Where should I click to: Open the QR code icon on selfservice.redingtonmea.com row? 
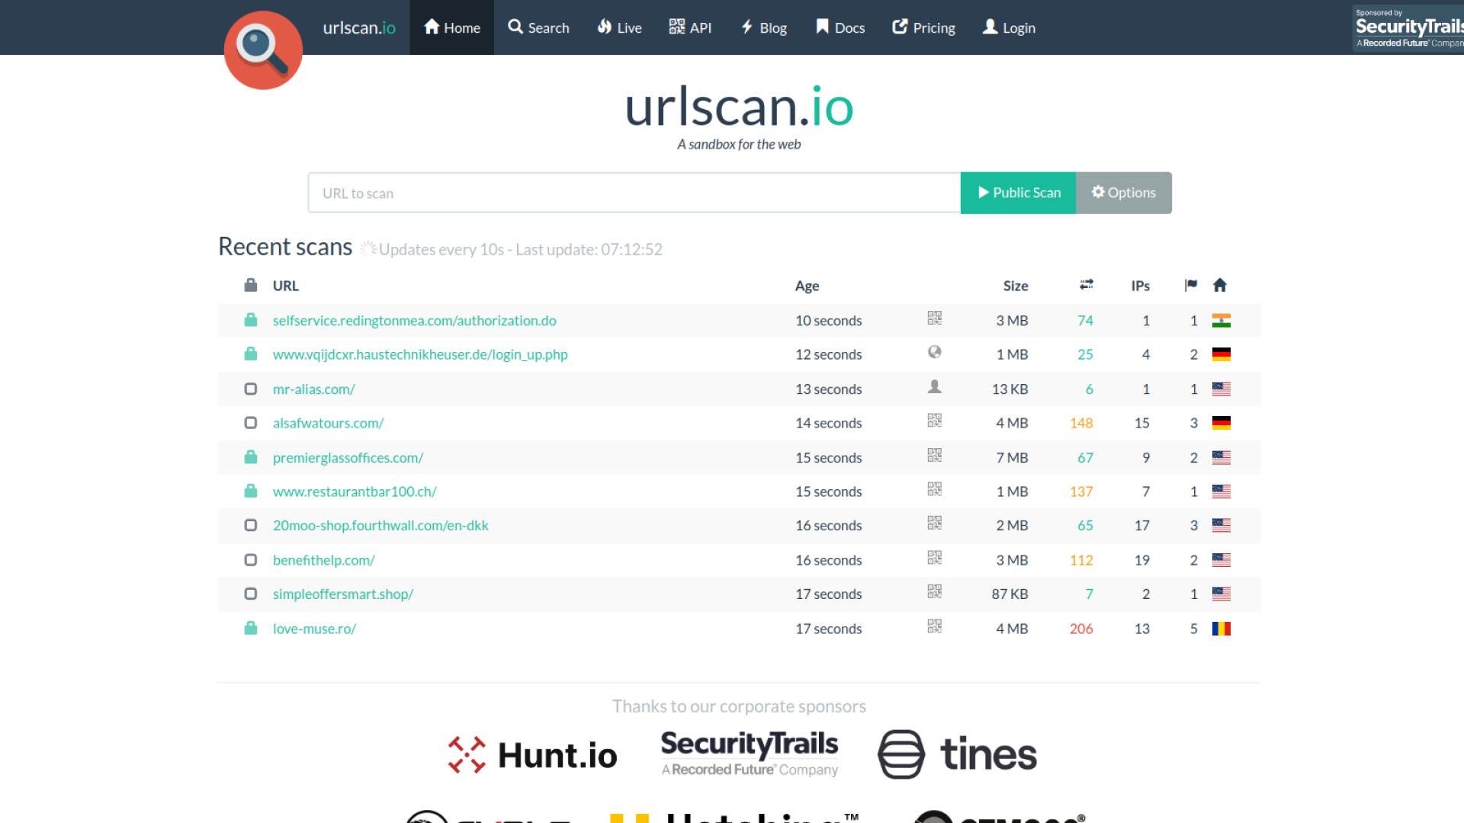click(x=934, y=319)
